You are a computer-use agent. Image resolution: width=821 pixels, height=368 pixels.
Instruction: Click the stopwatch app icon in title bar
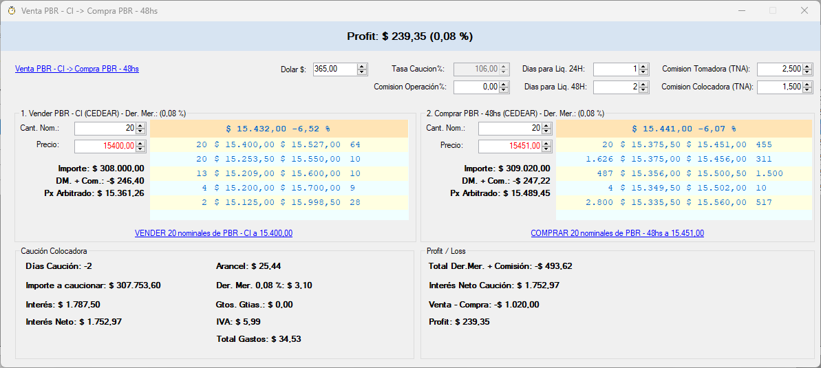tap(12, 10)
